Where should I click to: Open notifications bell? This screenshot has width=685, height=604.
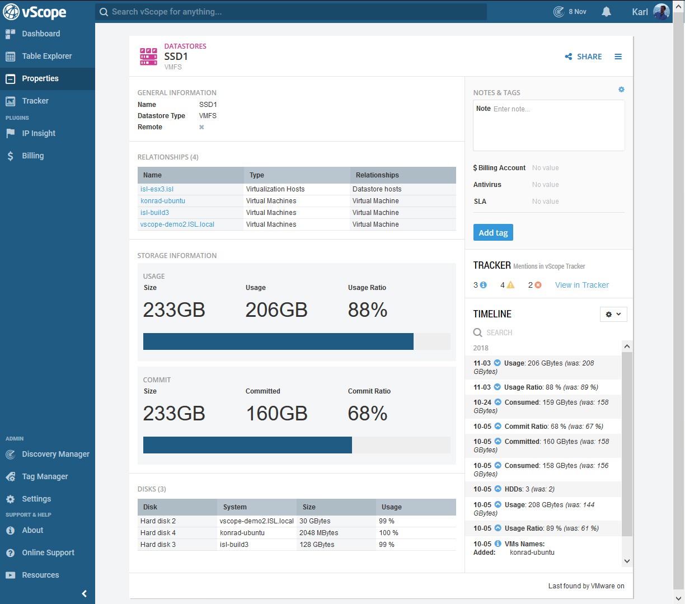pos(606,12)
